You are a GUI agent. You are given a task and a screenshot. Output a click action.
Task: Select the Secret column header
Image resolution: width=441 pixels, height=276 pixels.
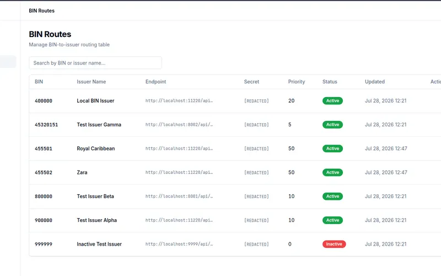[x=251, y=82]
